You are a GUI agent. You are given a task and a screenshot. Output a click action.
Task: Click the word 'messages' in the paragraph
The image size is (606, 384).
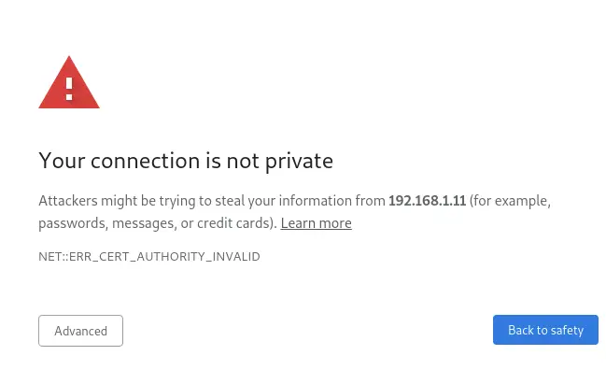pyautogui.click(x=144, y=224)
